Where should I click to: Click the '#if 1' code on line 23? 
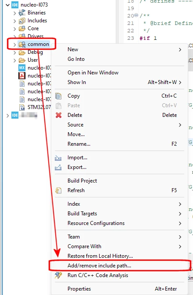pyautogui.click(x=148, y=38)
